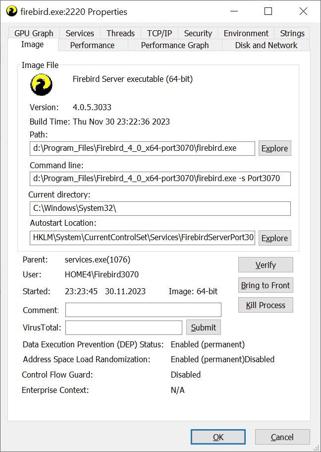Click the Enterprise Context value N/A

(178, 390)
